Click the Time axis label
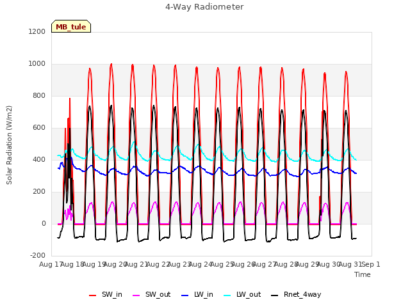Image resolution: width=410 pixels, height=307 pixels. click(x=363, y=274)
